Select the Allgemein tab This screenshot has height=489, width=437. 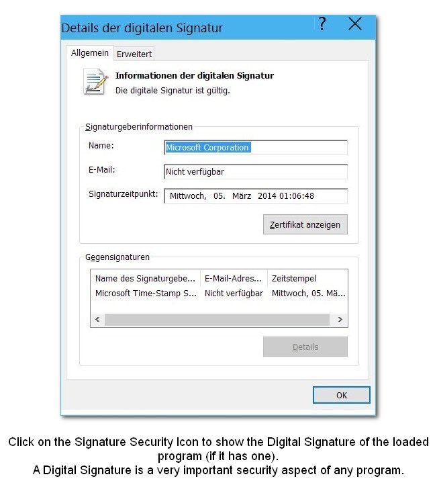coord(90,53)
